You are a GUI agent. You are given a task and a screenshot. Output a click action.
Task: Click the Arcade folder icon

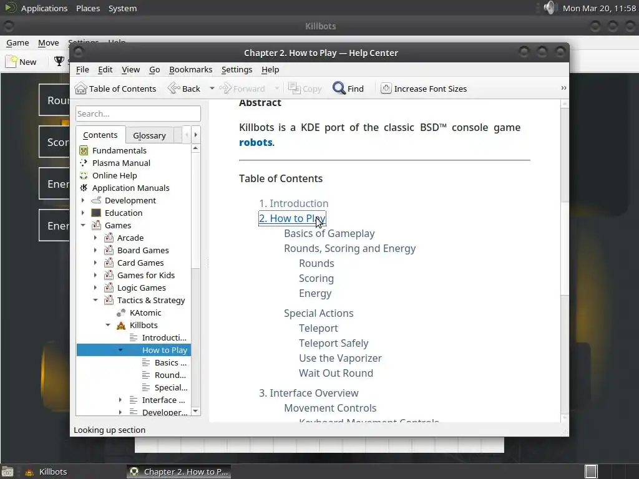tap(109, 238)
